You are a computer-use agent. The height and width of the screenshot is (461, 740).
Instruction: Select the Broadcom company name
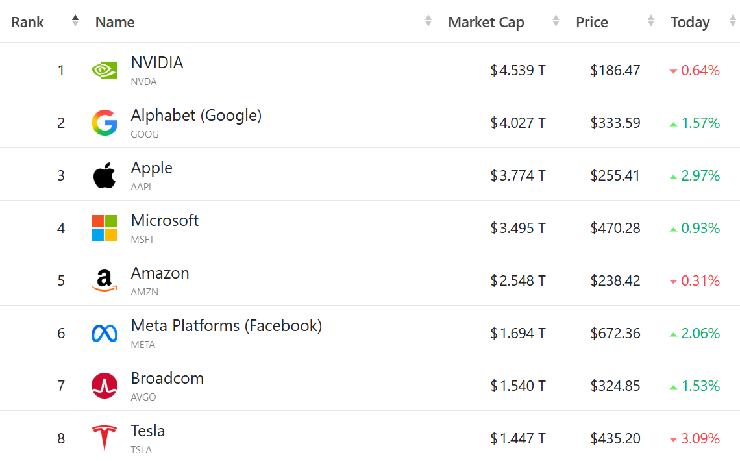(x=167, y=379)
